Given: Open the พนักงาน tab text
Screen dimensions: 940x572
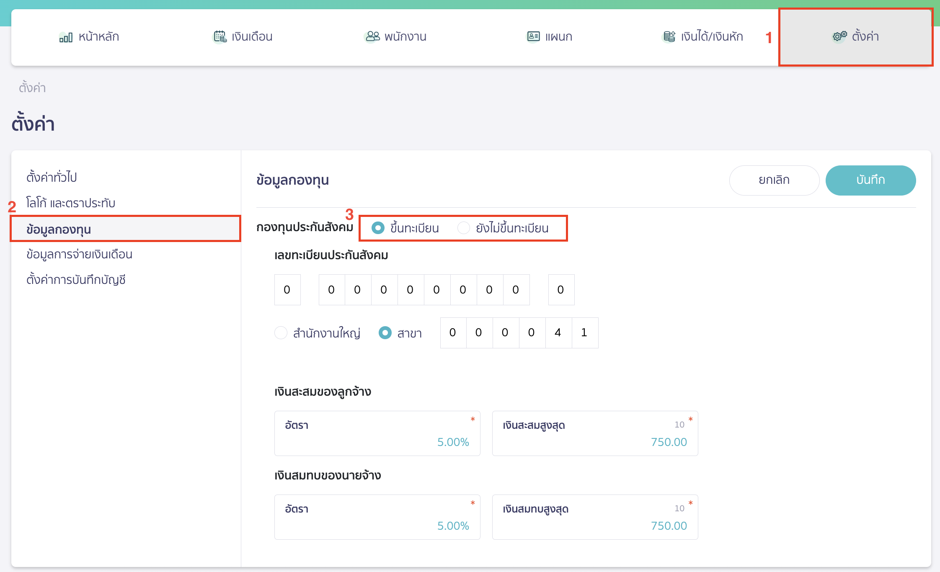Looking at the screenshot, I should 405,37.
